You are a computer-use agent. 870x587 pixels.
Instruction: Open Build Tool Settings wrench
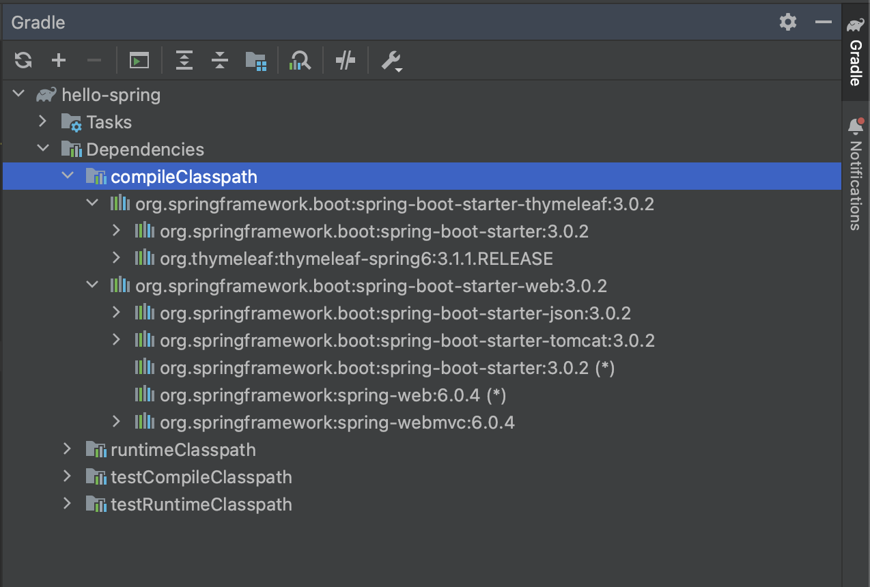click(391, 61)
